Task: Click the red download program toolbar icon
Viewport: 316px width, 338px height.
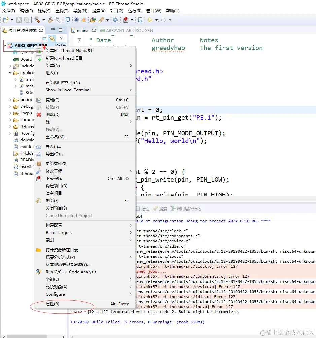Action: point(126,20)
